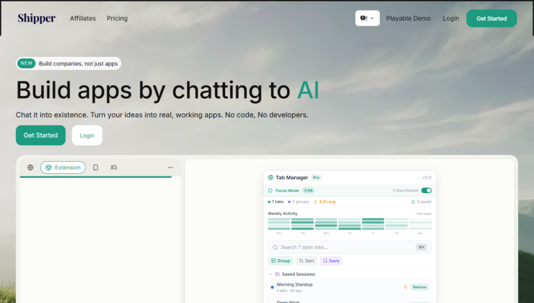Click the v3.0 version label
Image resolution: width=534 pixels, height=303 pixels.
point(427,177)
